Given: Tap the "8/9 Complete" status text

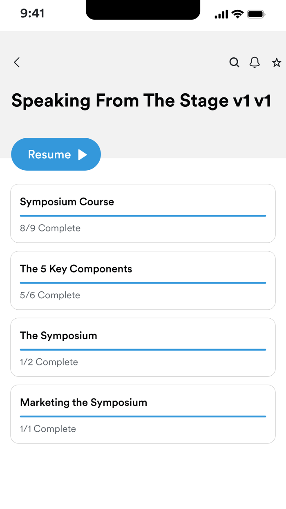Looking at the screenshot, I should coord(50,228).
